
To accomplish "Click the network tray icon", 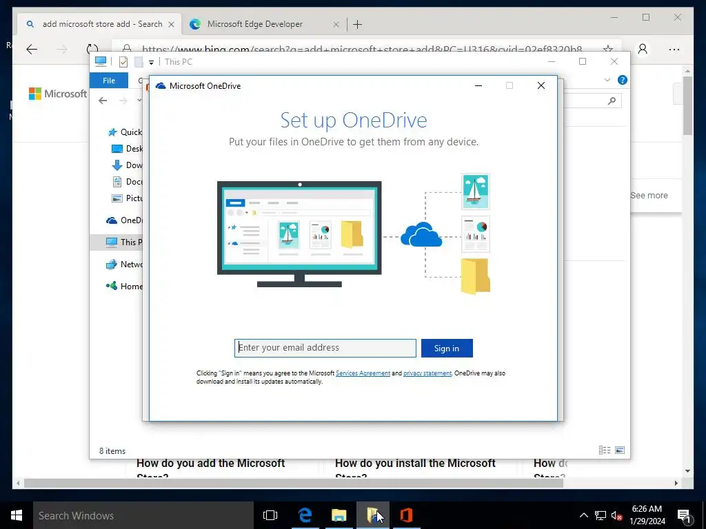I will coord(601,515).
